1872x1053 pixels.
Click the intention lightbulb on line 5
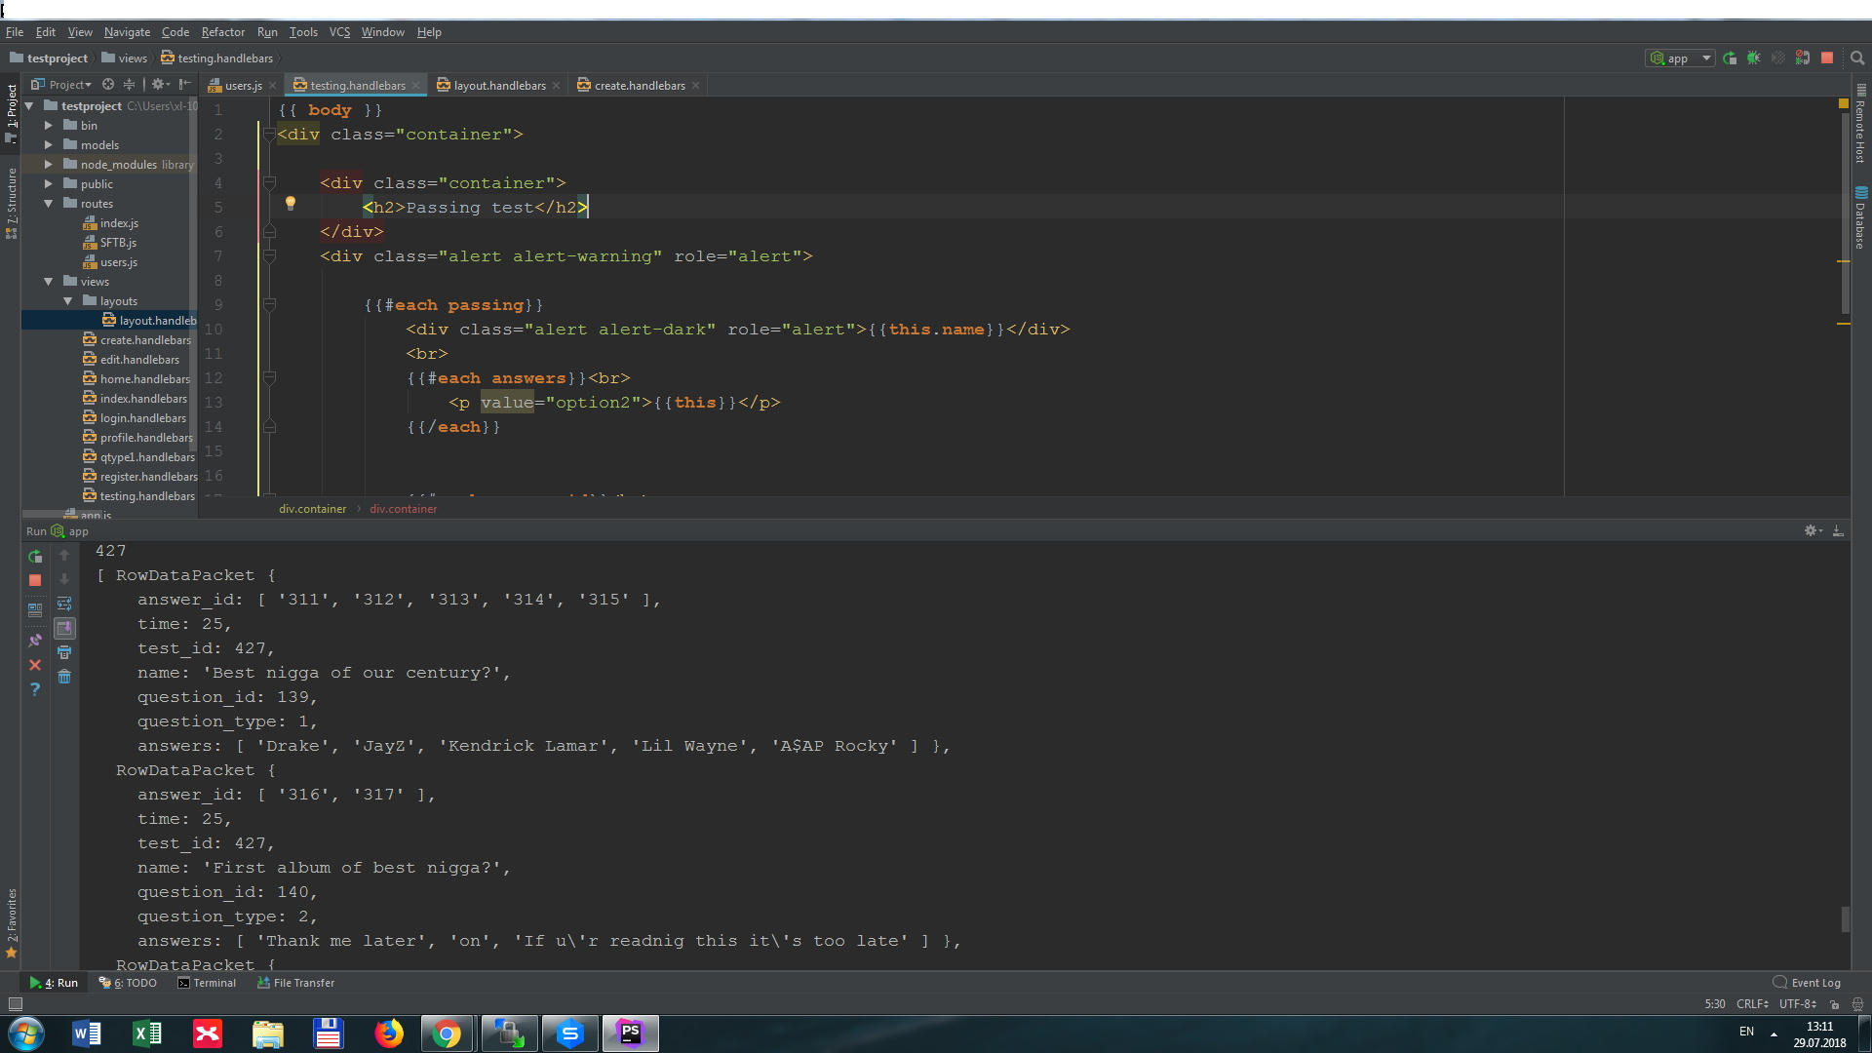(x=290, y=204)
